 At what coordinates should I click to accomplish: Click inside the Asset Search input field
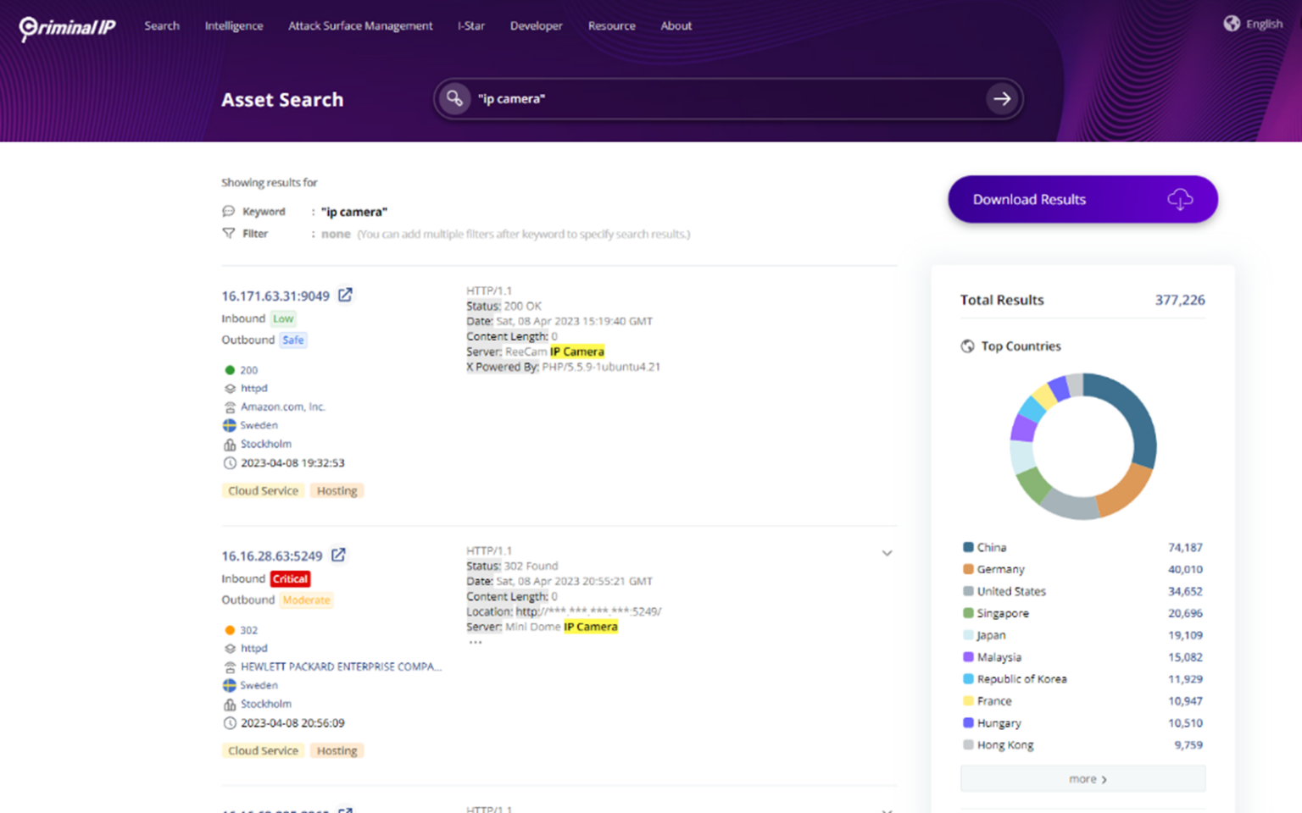tap(678, 98)
